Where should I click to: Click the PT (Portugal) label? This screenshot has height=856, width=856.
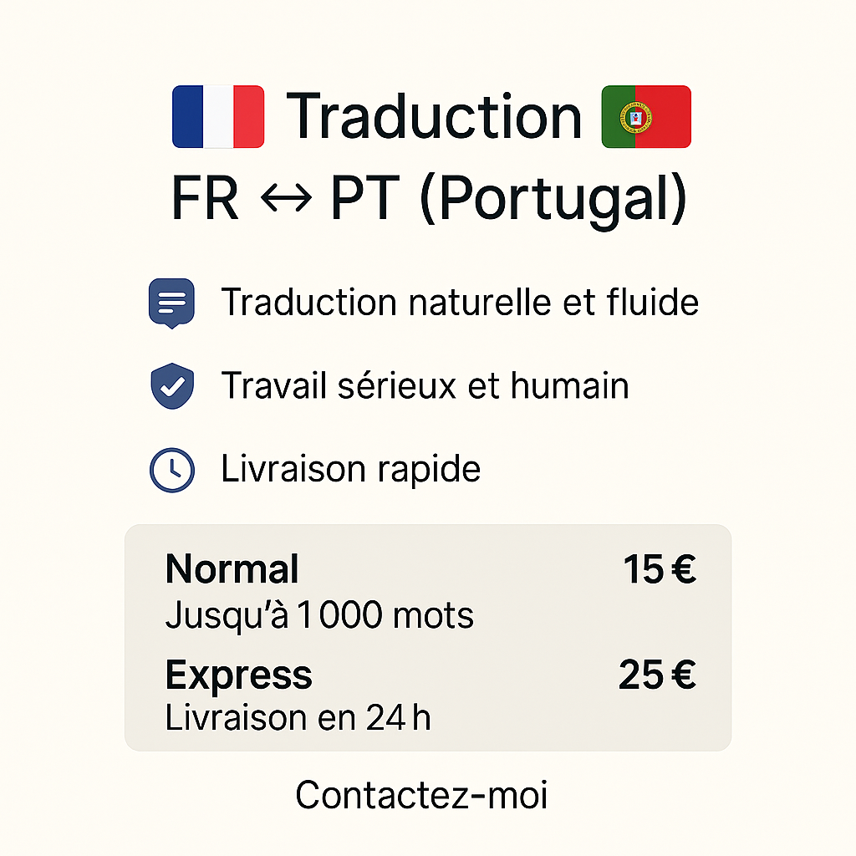tap(509, 199)
